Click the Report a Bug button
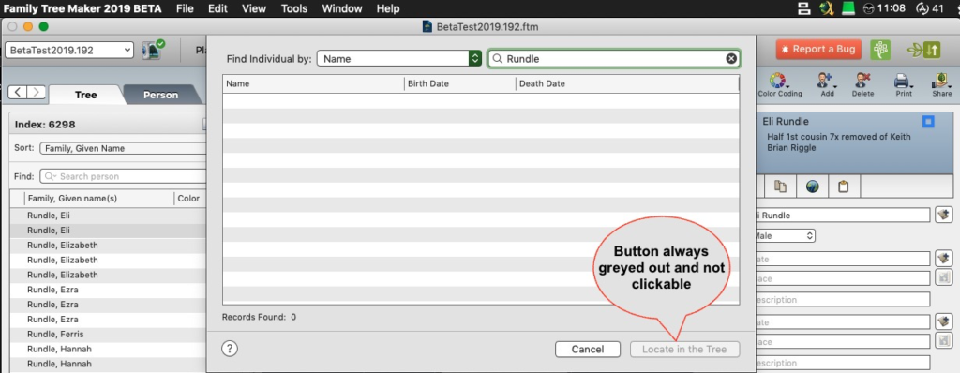The image size is (960, 373). pos(818,50)
